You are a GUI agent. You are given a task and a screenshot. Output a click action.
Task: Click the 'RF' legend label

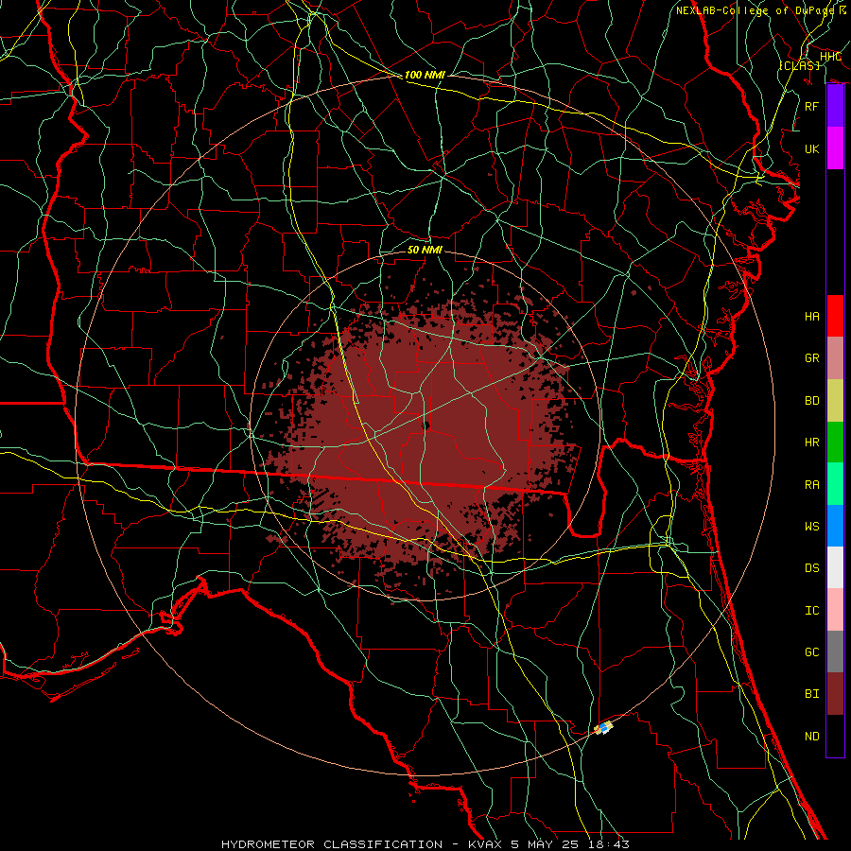coord(812,106)
